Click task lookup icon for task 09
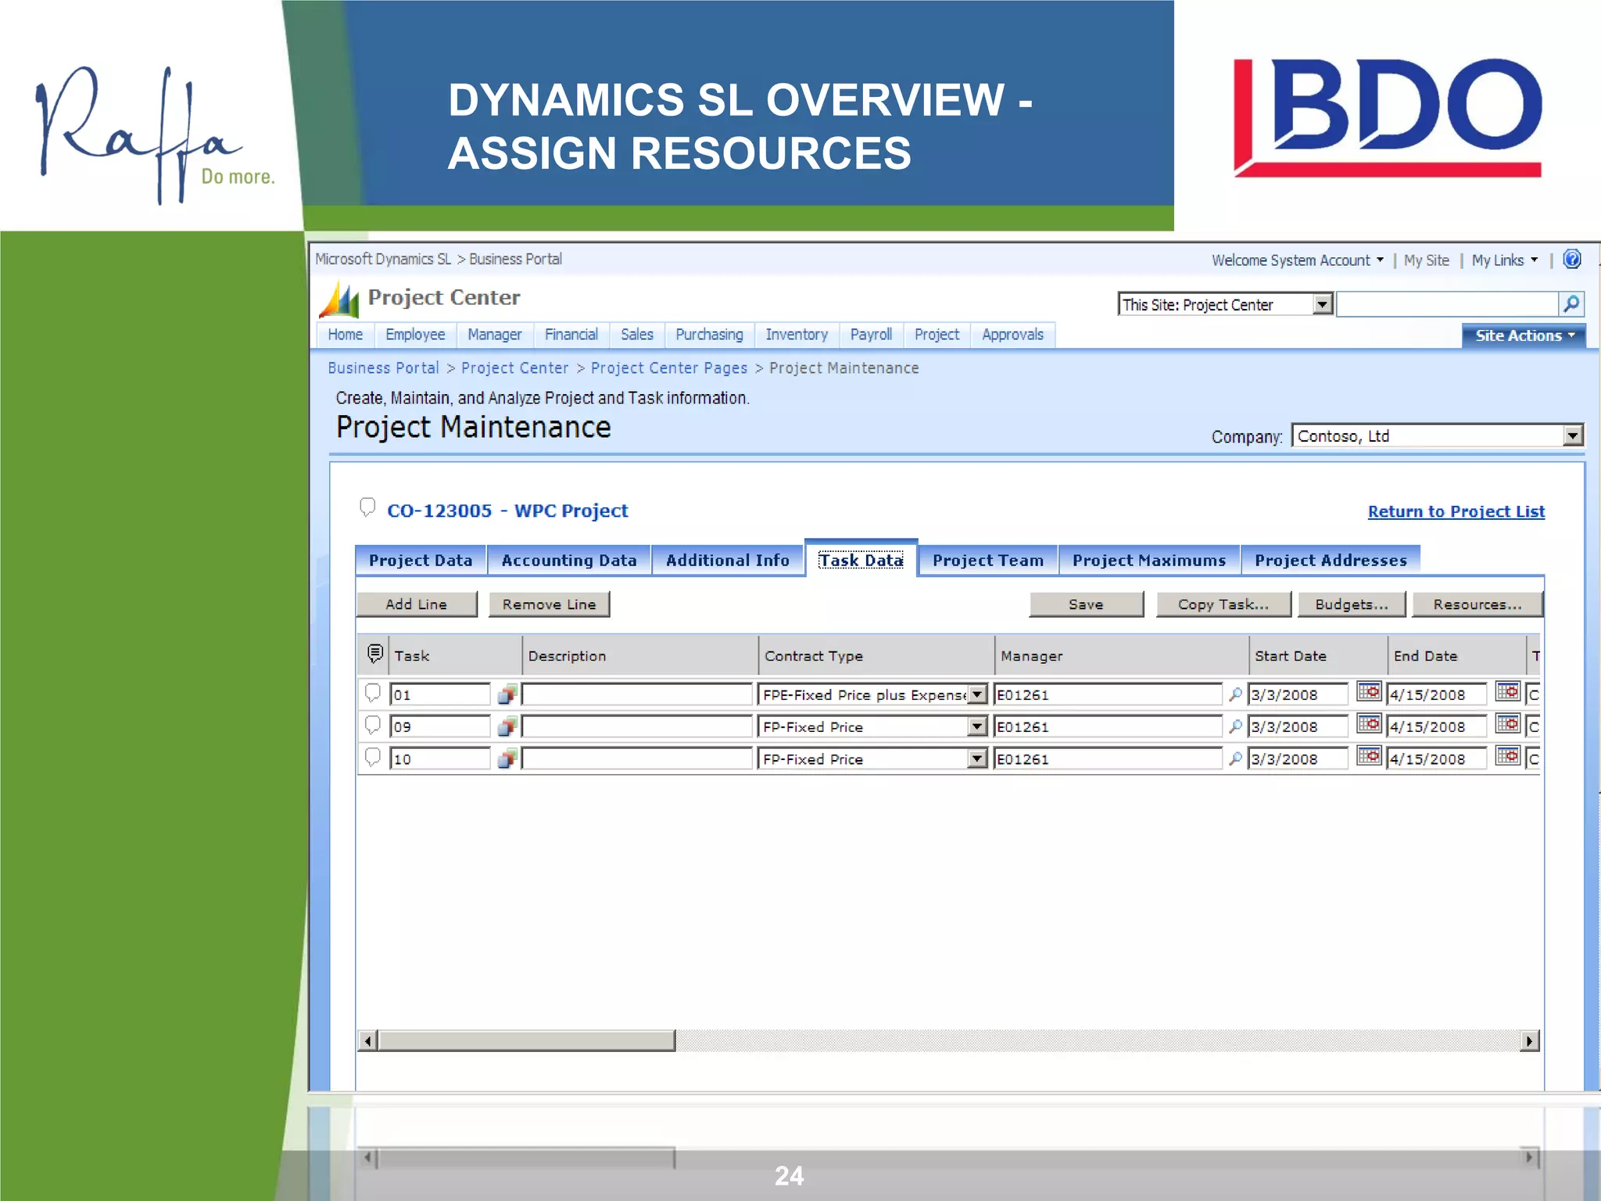 click(x=507, y=726)
